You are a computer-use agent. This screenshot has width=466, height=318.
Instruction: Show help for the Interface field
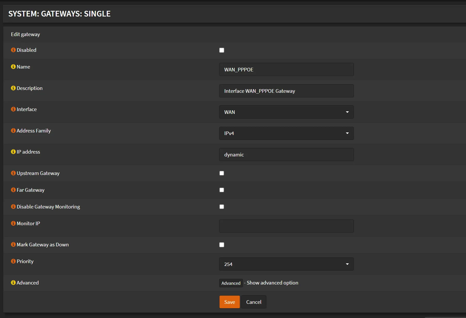pyautogui.click(x=13, y=109)
